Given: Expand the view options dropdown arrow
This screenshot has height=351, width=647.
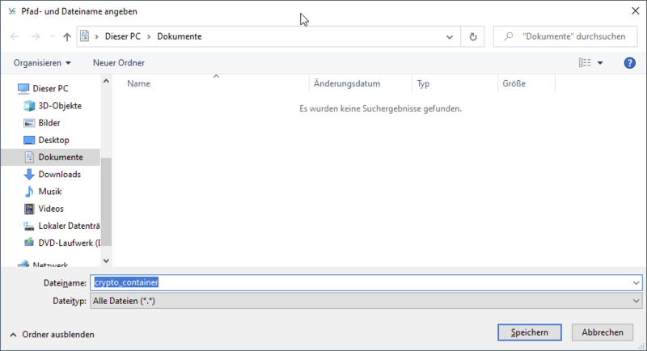Looking at the screenshot, I should coord(600,63).
